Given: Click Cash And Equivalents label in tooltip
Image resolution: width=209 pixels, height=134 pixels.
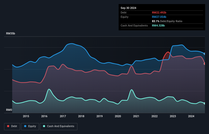Looking at the screenshot, I should tap(134, 25).
